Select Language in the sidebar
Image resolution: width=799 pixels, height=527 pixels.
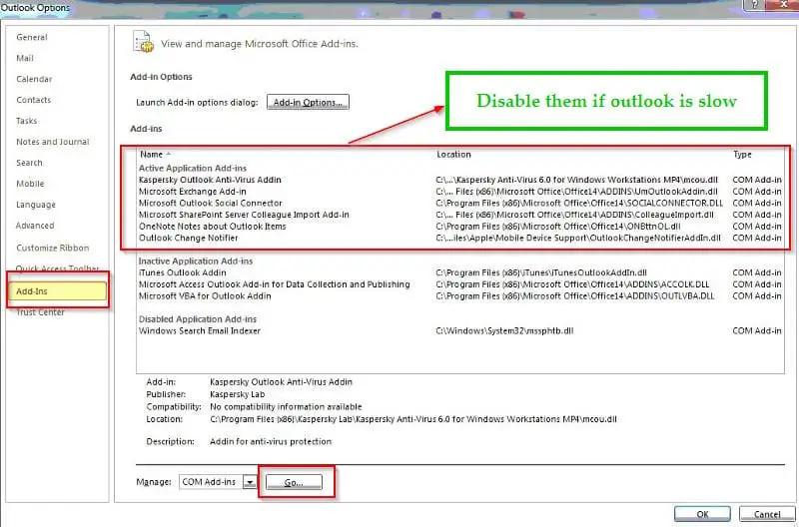pos(36,205)
